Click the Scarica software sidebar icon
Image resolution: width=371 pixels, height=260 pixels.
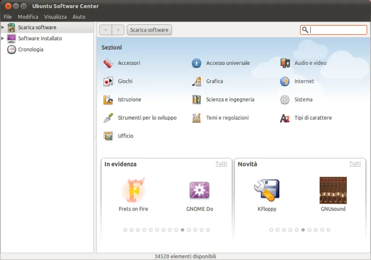click(x=11, y=27)
